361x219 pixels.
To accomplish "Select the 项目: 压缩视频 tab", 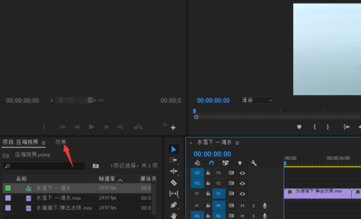I will tap(20, 142).
